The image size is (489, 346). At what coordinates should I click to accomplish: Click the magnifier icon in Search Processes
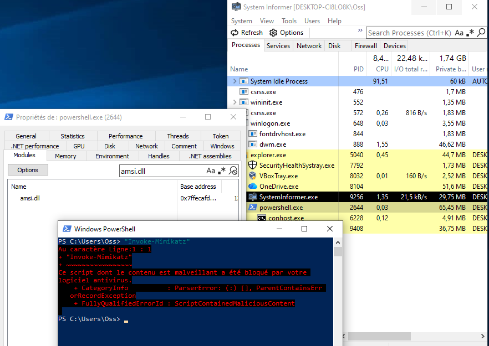(x=481, y=33)
